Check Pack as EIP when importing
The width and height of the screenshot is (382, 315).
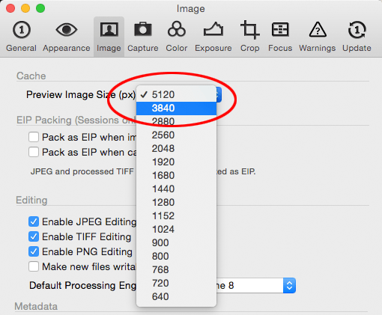pos(34,137)
